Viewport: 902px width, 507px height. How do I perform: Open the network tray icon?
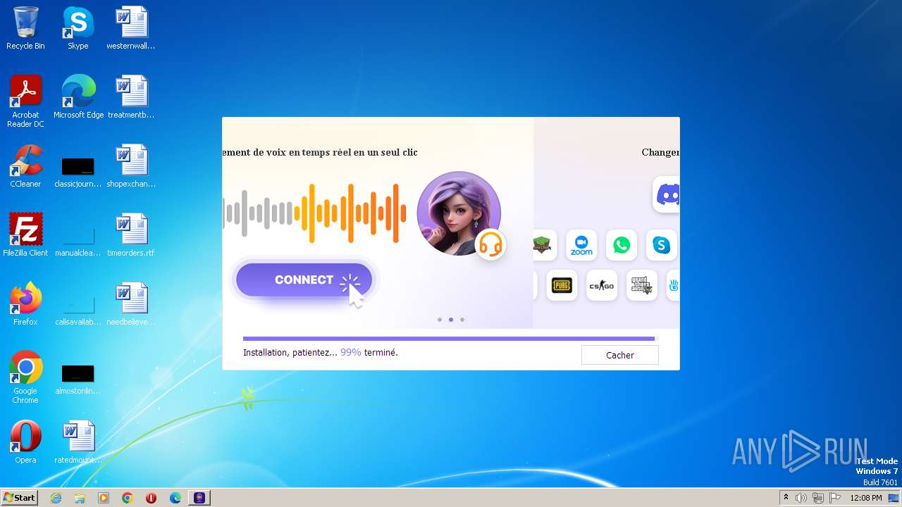[x=818, y=498]
